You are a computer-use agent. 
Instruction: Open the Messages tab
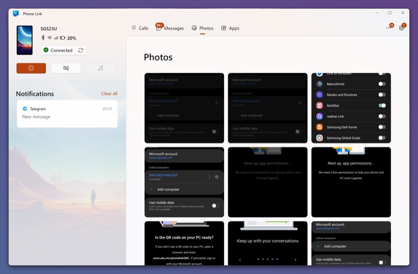(170, 28)
